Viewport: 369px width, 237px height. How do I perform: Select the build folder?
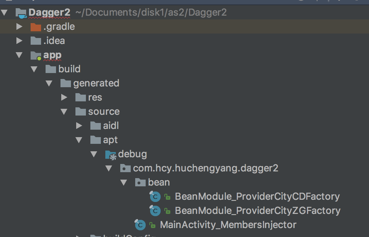[69, 69]
